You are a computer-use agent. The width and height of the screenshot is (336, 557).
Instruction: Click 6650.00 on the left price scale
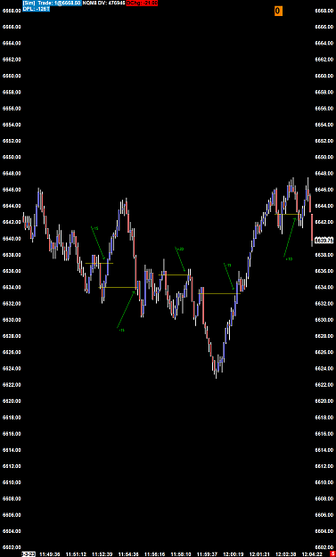point(12,157)
